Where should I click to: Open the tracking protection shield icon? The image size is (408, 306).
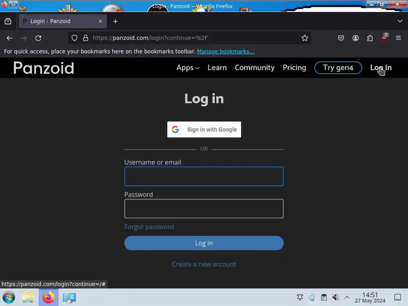[x=75, y=38]
